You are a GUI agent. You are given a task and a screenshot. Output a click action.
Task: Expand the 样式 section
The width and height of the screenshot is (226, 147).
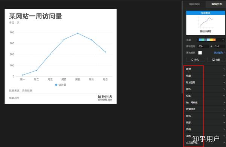205,116
